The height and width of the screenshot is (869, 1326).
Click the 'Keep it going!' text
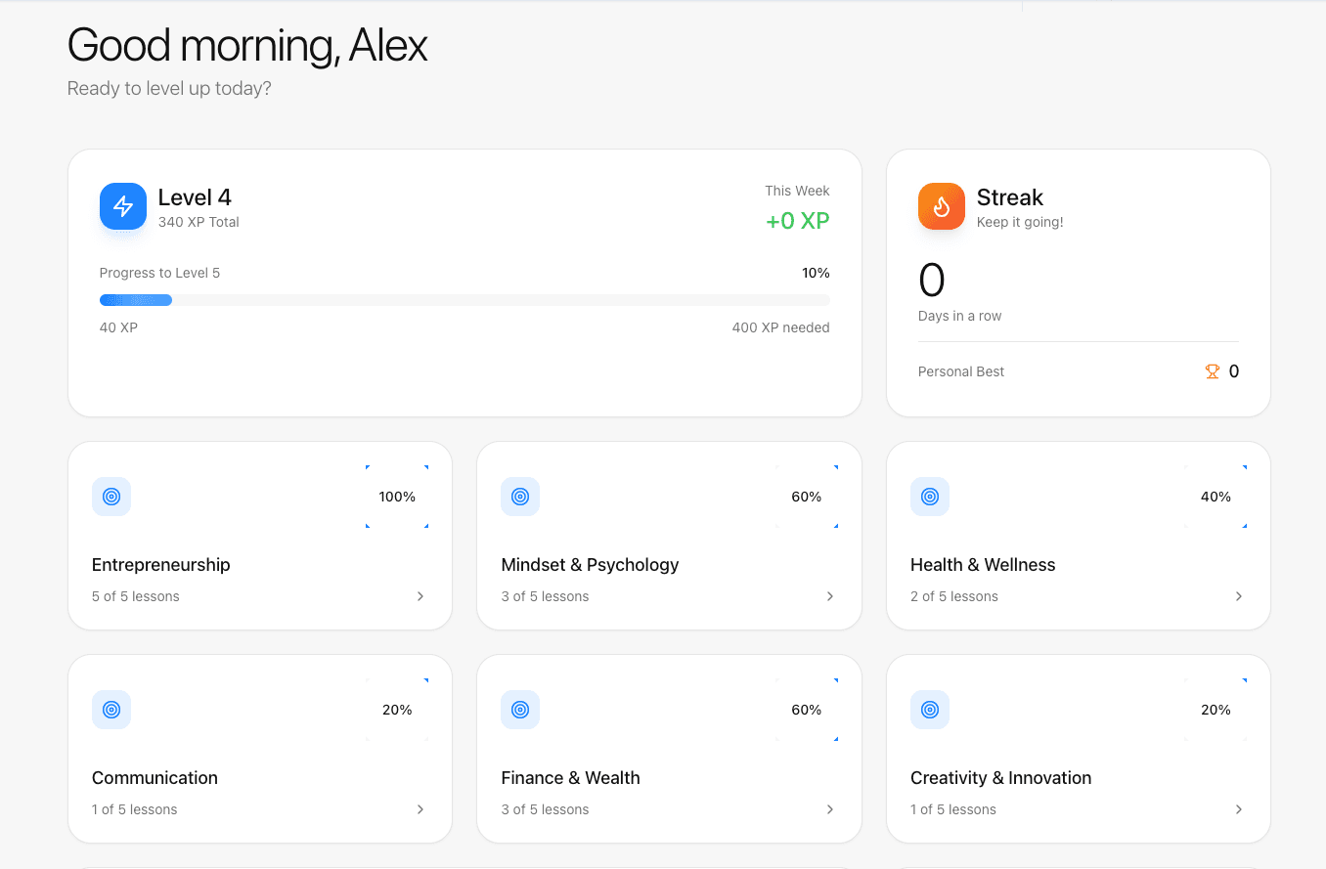(x=1020, y=222)
